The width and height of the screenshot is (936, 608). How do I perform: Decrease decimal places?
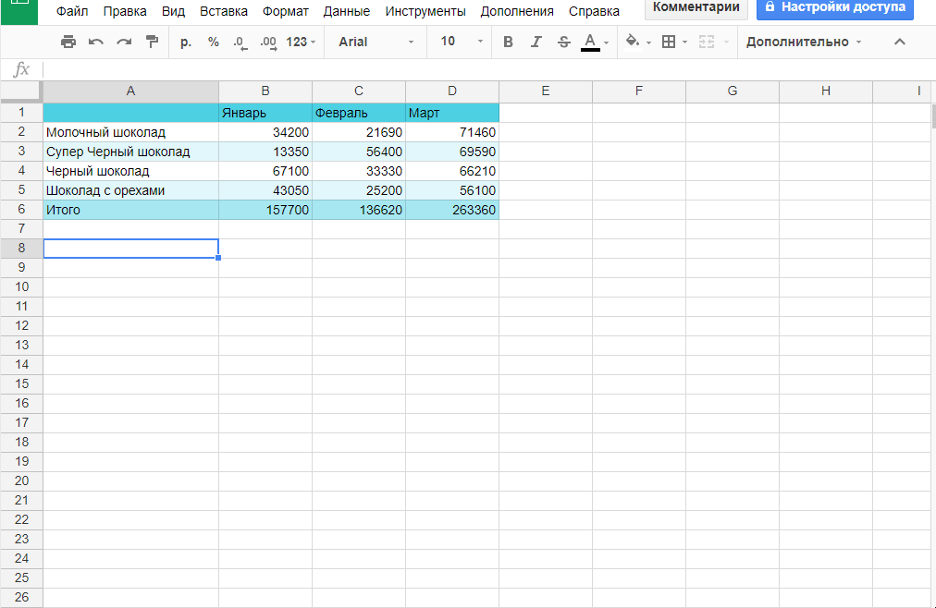[x=240, y=42]
